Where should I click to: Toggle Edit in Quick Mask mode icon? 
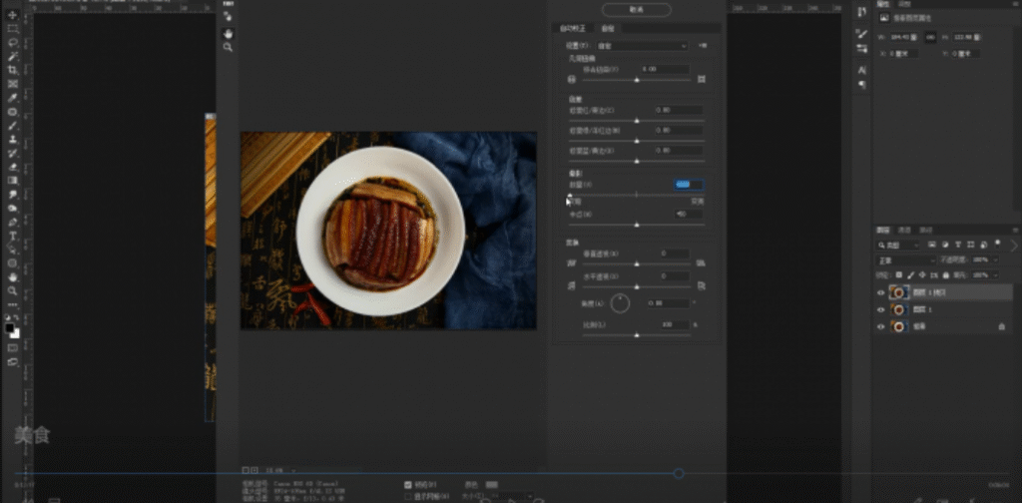tap(12, 348)
